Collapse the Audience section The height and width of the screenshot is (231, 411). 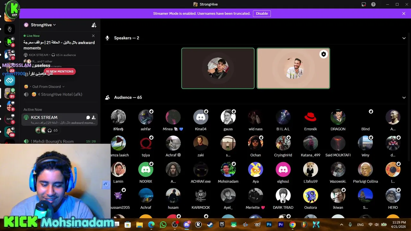click(404, 98)
